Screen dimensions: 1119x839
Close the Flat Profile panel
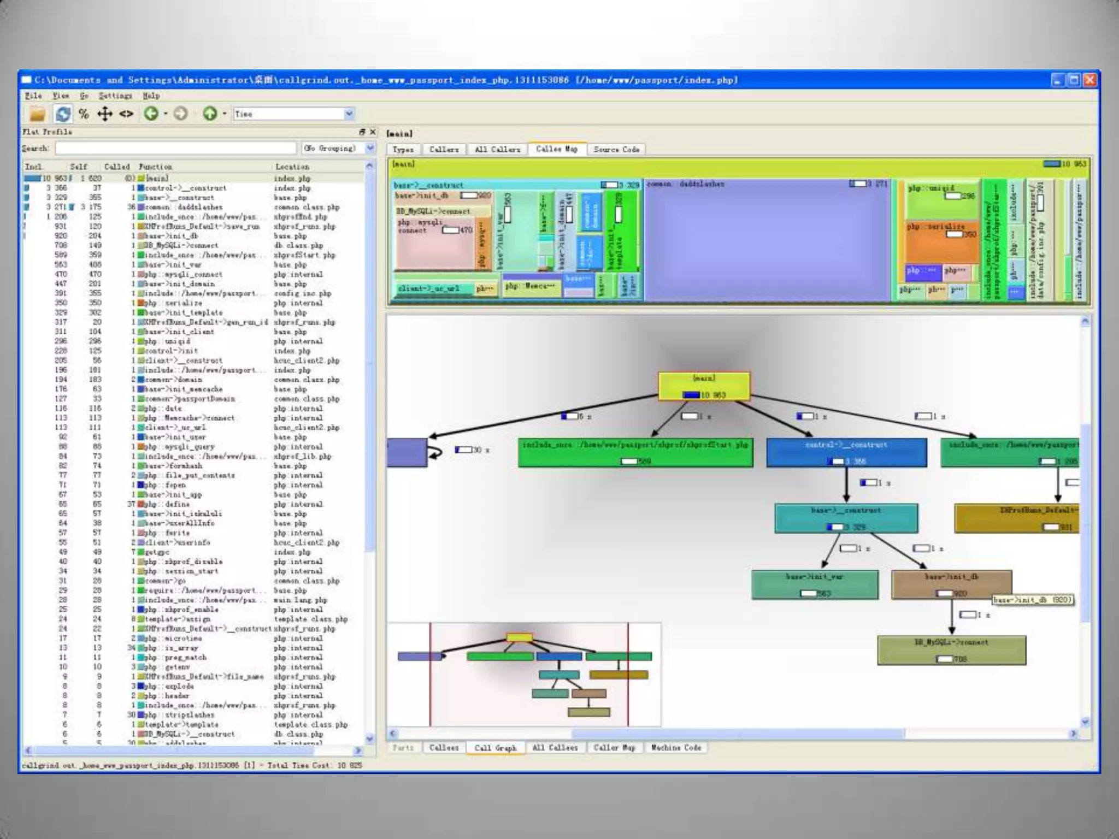pos(373,132)
